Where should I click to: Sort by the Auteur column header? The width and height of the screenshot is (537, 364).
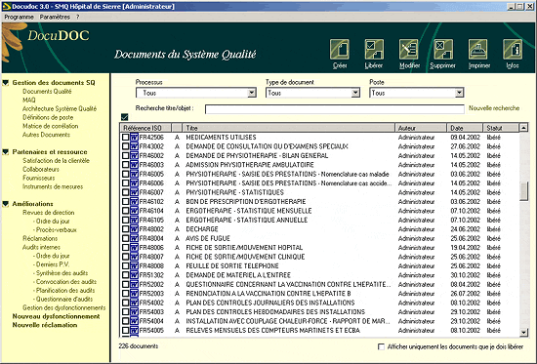tap(421, 128)
